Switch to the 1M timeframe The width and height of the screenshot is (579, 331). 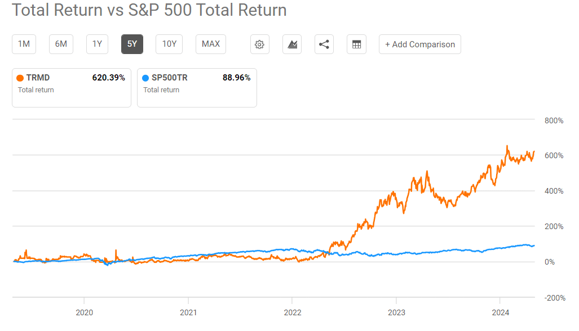pos(24,44)
